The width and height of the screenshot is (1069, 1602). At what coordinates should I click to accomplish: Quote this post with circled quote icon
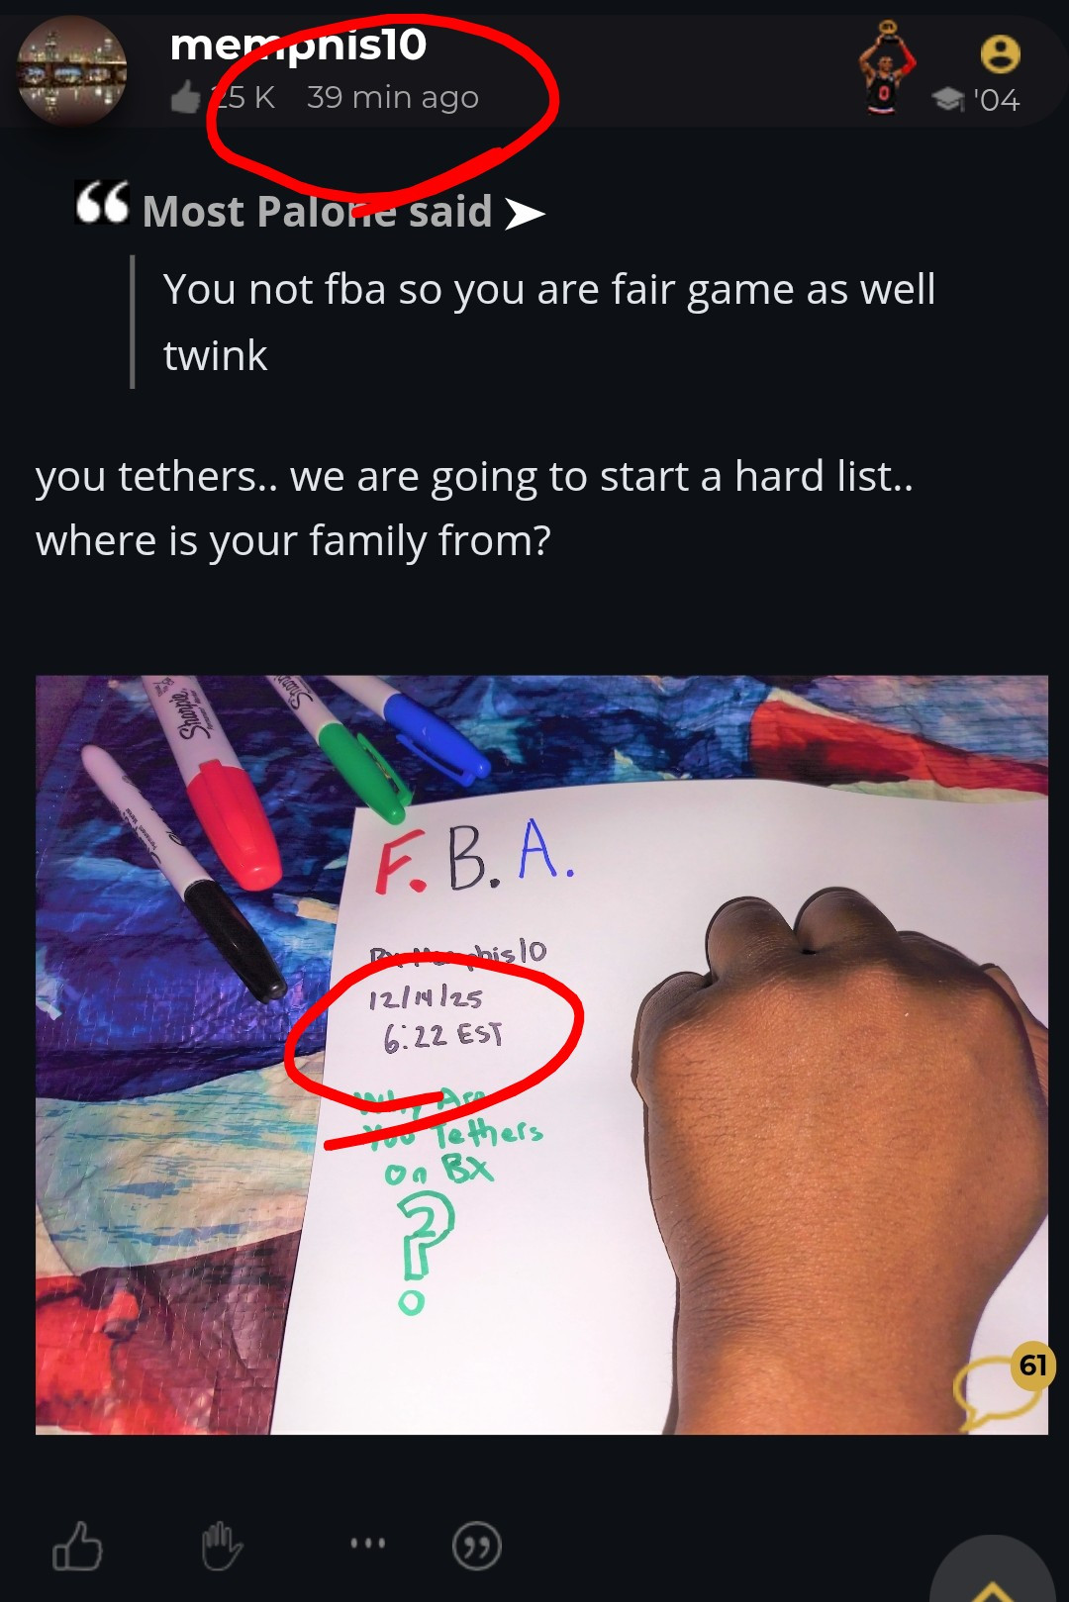tap(476, 1546)
